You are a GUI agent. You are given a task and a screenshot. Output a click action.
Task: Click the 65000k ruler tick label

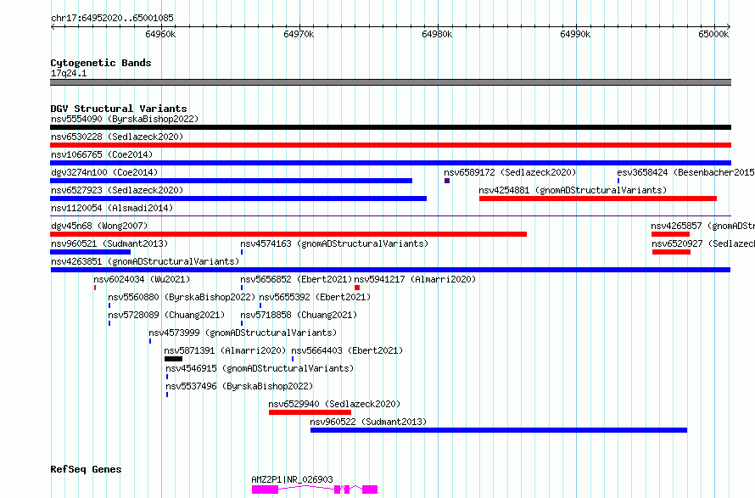[x=713, y=34]
